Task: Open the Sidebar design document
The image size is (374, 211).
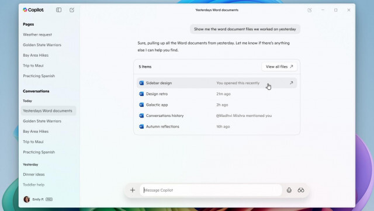Action: click(x=217, y=83)
